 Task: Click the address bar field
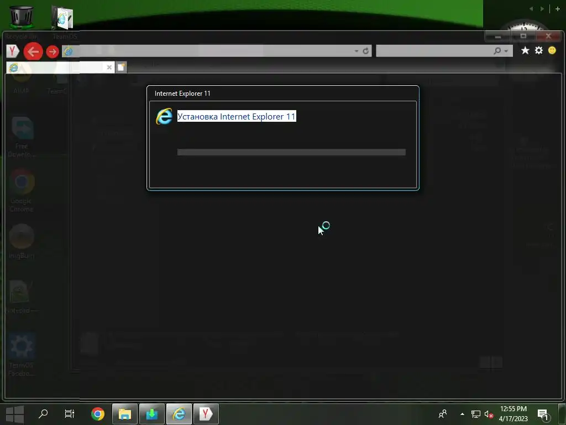point(217,51)
